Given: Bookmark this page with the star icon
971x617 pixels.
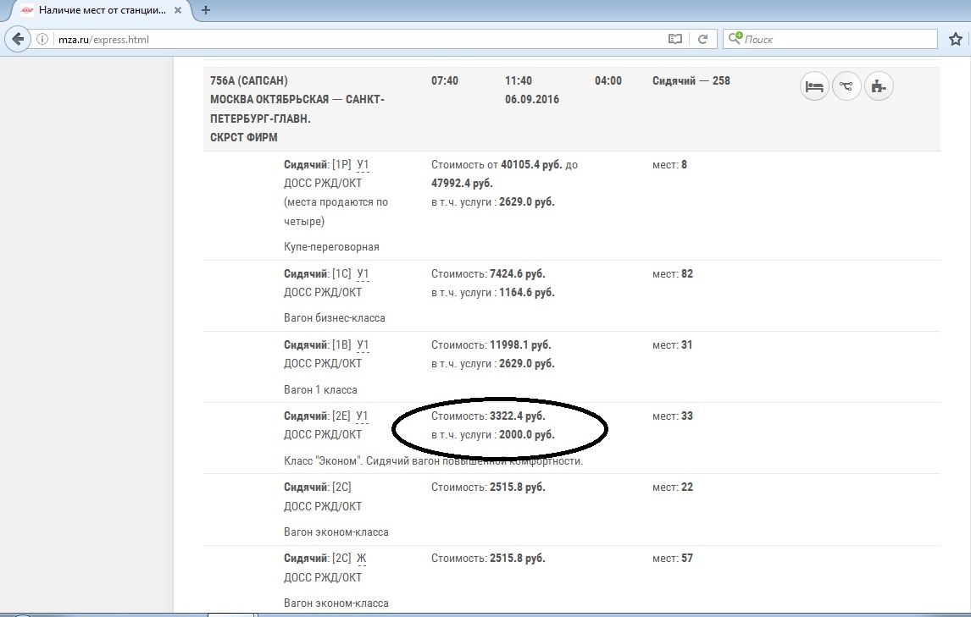Looking at the screenshot, I should (x=956, y=39).
